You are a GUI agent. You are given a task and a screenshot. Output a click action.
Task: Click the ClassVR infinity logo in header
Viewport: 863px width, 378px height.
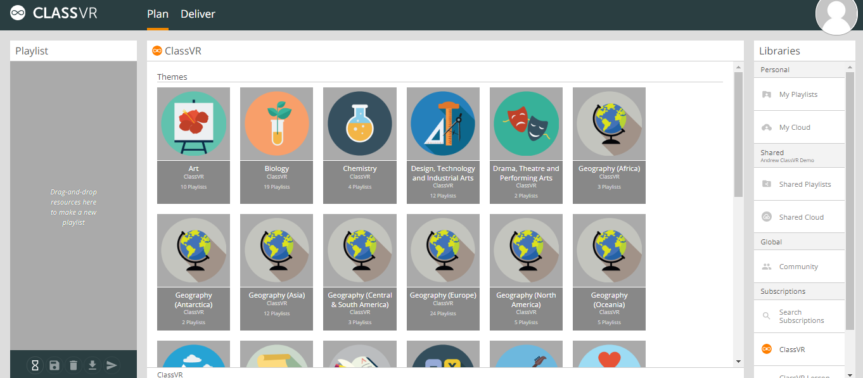[x=18, y=13]
